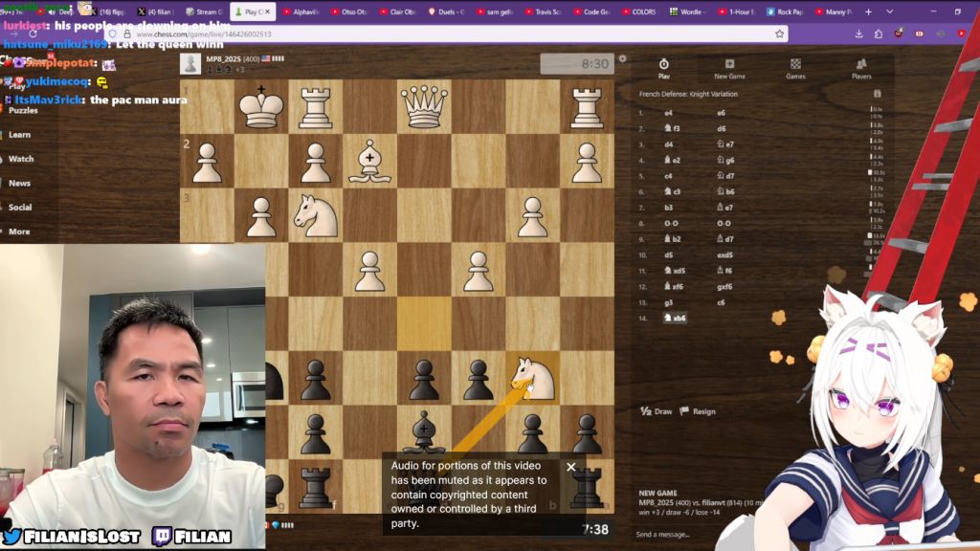
Task: Click the MP8_2025 opponent avatar
Action: pos(190,64)
